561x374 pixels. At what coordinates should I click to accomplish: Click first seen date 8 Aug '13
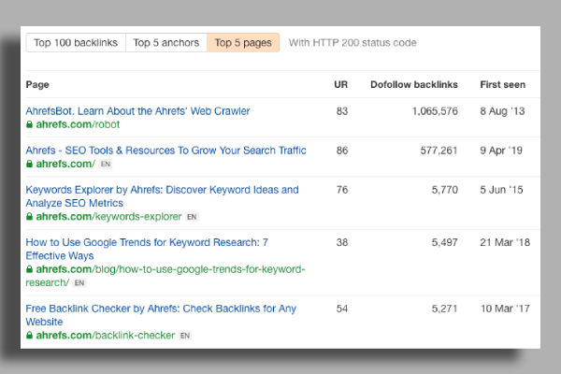(x=502, y=111)
